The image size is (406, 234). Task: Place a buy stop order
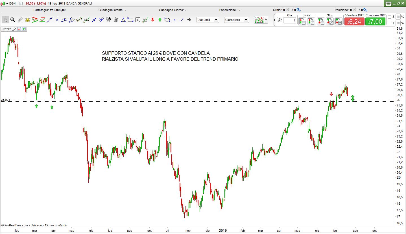point(321,21)
